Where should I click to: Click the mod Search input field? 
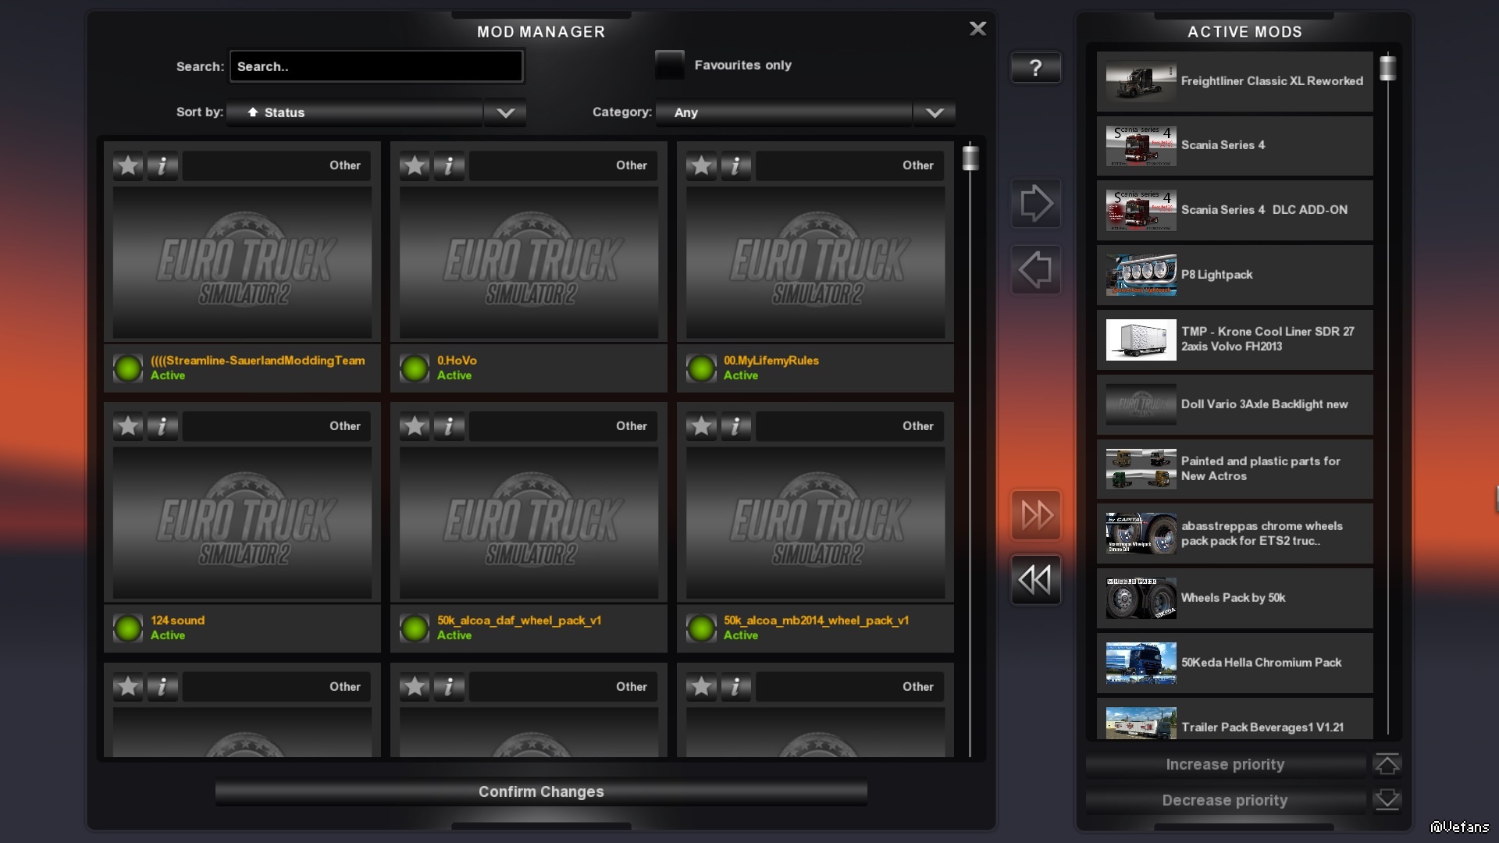click(376, 66)
